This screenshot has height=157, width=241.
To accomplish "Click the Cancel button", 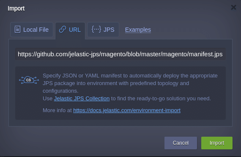I will coord(181,143).
